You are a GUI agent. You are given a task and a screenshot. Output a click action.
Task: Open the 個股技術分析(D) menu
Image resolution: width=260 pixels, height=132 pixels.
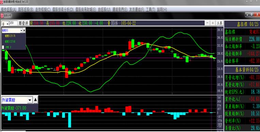point(63,10)
